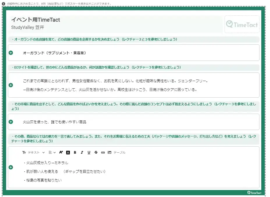Click the insert image icon
Screen dimensions: 270x197
point(110,152)
